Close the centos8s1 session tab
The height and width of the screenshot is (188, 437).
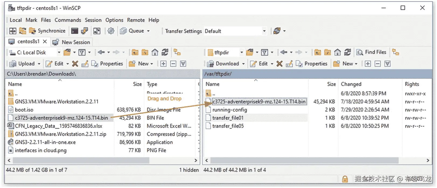click(x=45, y=42)
